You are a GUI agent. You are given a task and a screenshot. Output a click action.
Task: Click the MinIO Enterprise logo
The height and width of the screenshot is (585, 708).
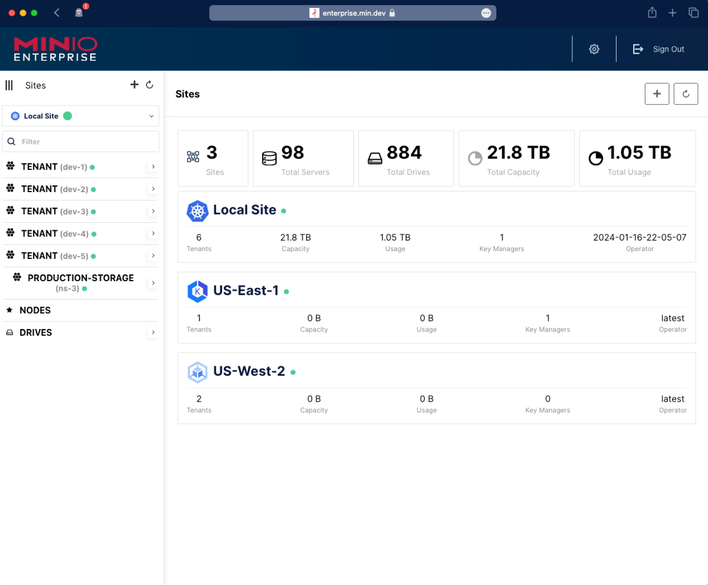pyautogui.click(x=56, y=48)
